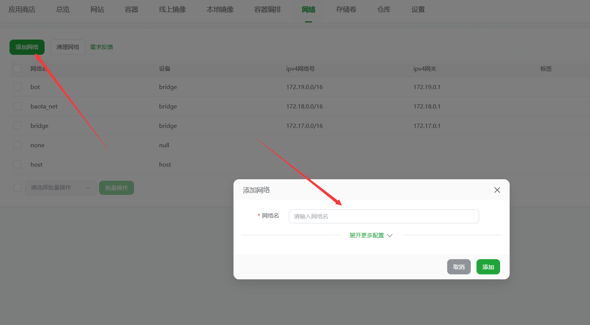This screenshot has height=325, width=590.
Task: Open the 容器编排 tab
Action: (267, 10)
